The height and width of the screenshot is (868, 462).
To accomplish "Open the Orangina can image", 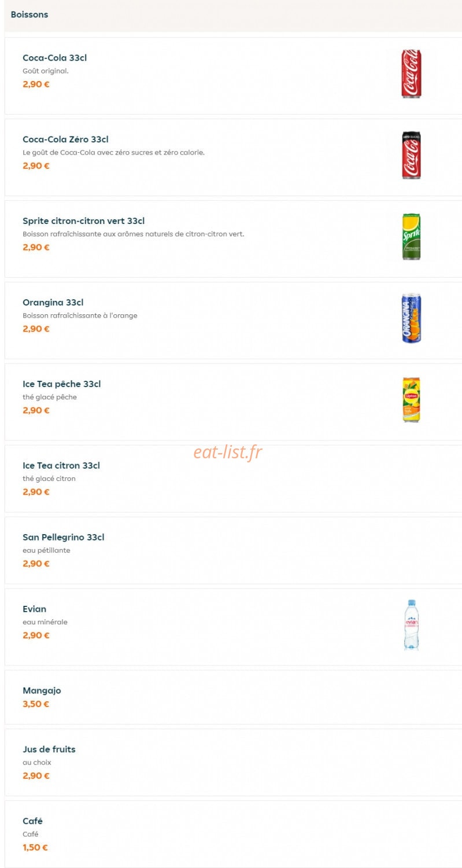I will pyautogui.click(x=411, y=318).
